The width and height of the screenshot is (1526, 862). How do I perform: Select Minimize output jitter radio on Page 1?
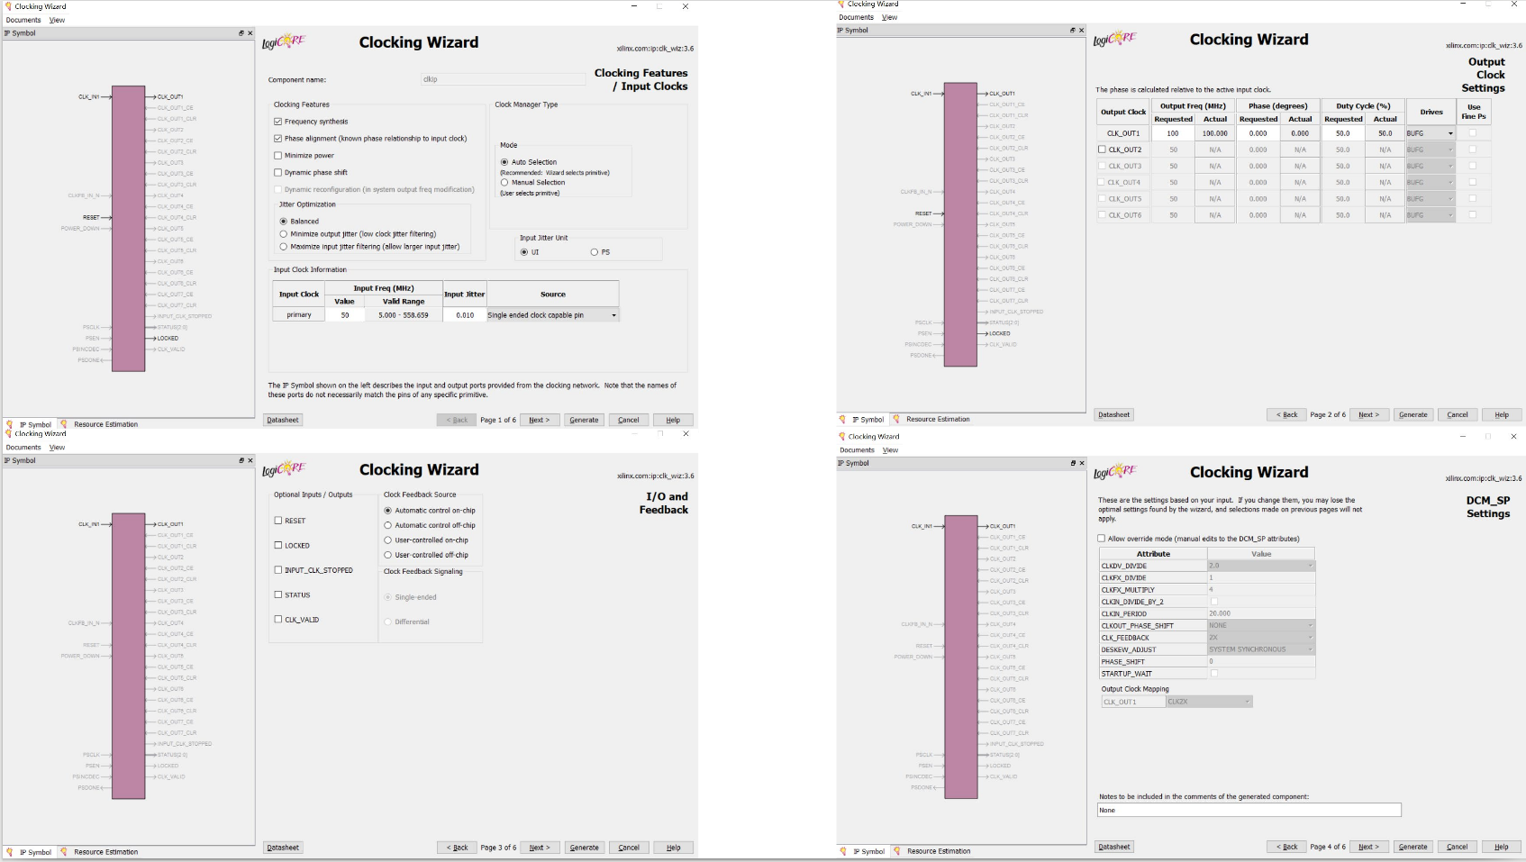284,234
